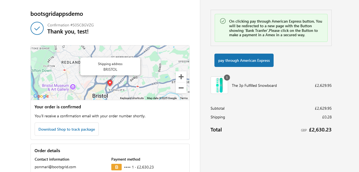This screenshot has width=359, height=172.
Task: Click Your order is confirmed heading
Action: click(58, 107)
